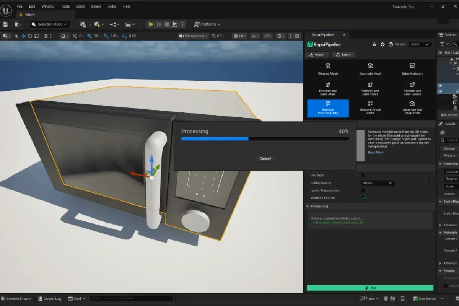Image resolution: width=459 pixels, height=306 pixels.
Task: Open the Selection Mode dropdown
Action: click(x=50, y=24)
